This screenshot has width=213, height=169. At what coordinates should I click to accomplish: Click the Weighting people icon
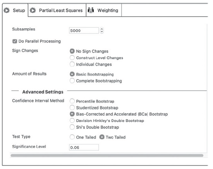(x=91, y=10)
